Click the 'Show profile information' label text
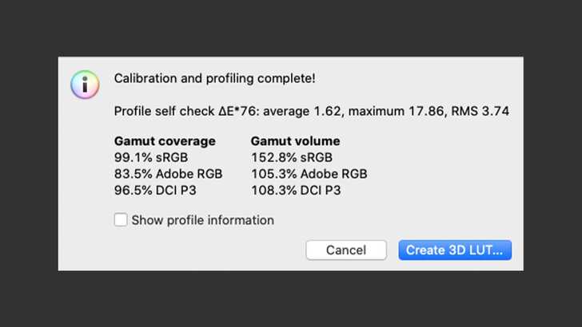Screen dimensions: 582x327 click(x=202, y=219)
